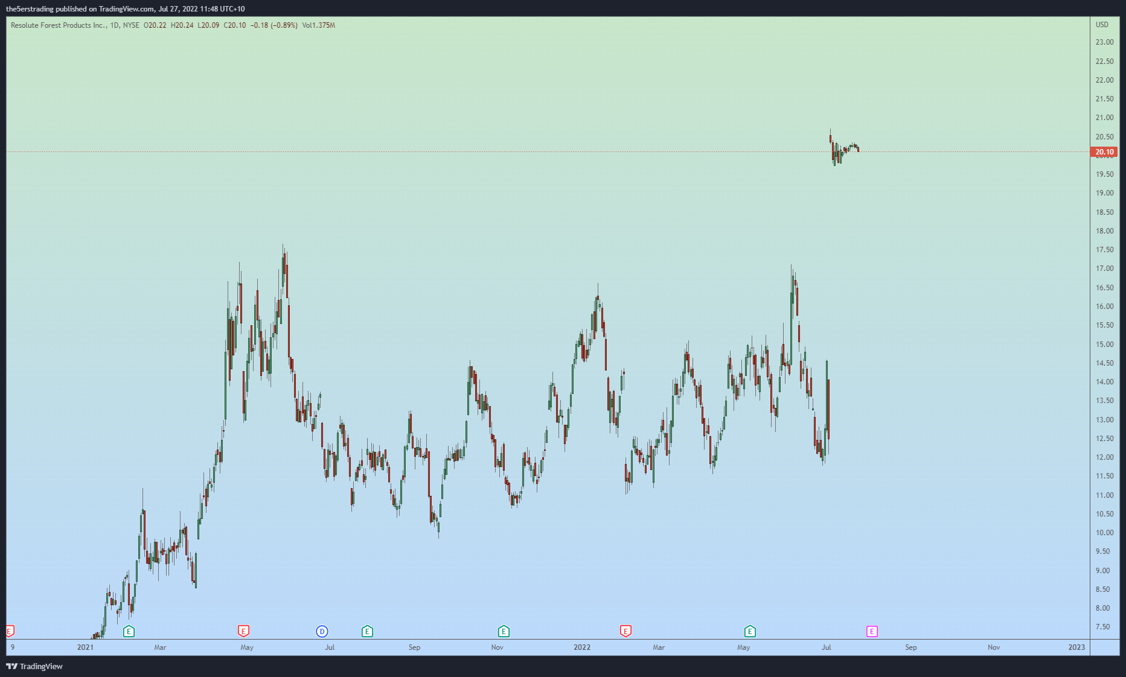The image size is (1126, 677).
Task: Open the magenta upcoming earnings marker
Action: click(872, 631)
